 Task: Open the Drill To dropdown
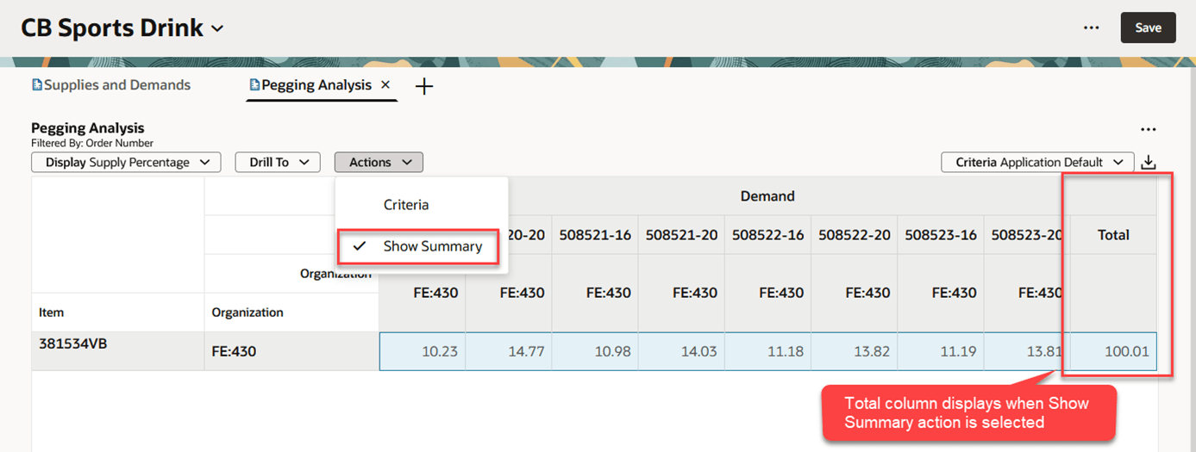point(278,162)
